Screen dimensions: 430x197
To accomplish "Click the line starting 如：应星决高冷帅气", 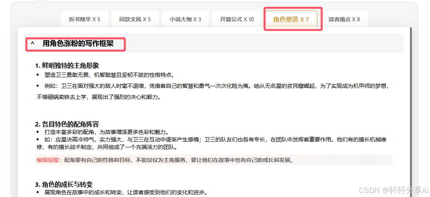I will coord(215,139).
